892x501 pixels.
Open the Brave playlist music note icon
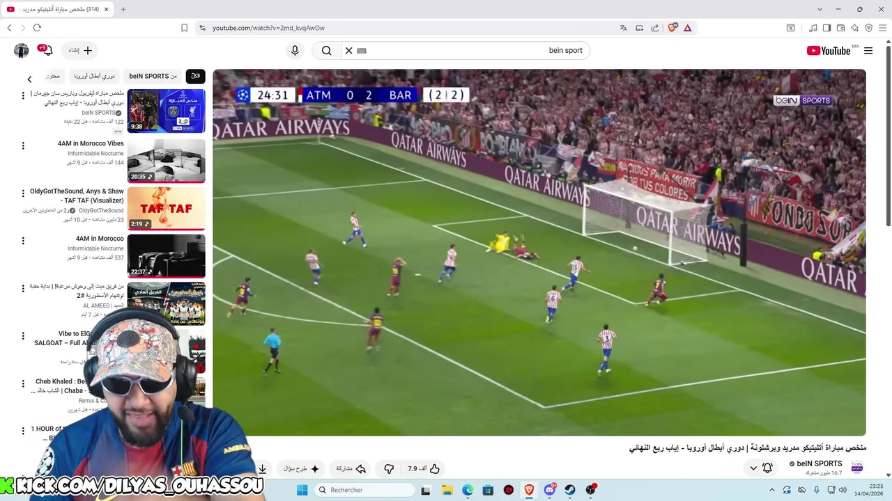point(813,28)
